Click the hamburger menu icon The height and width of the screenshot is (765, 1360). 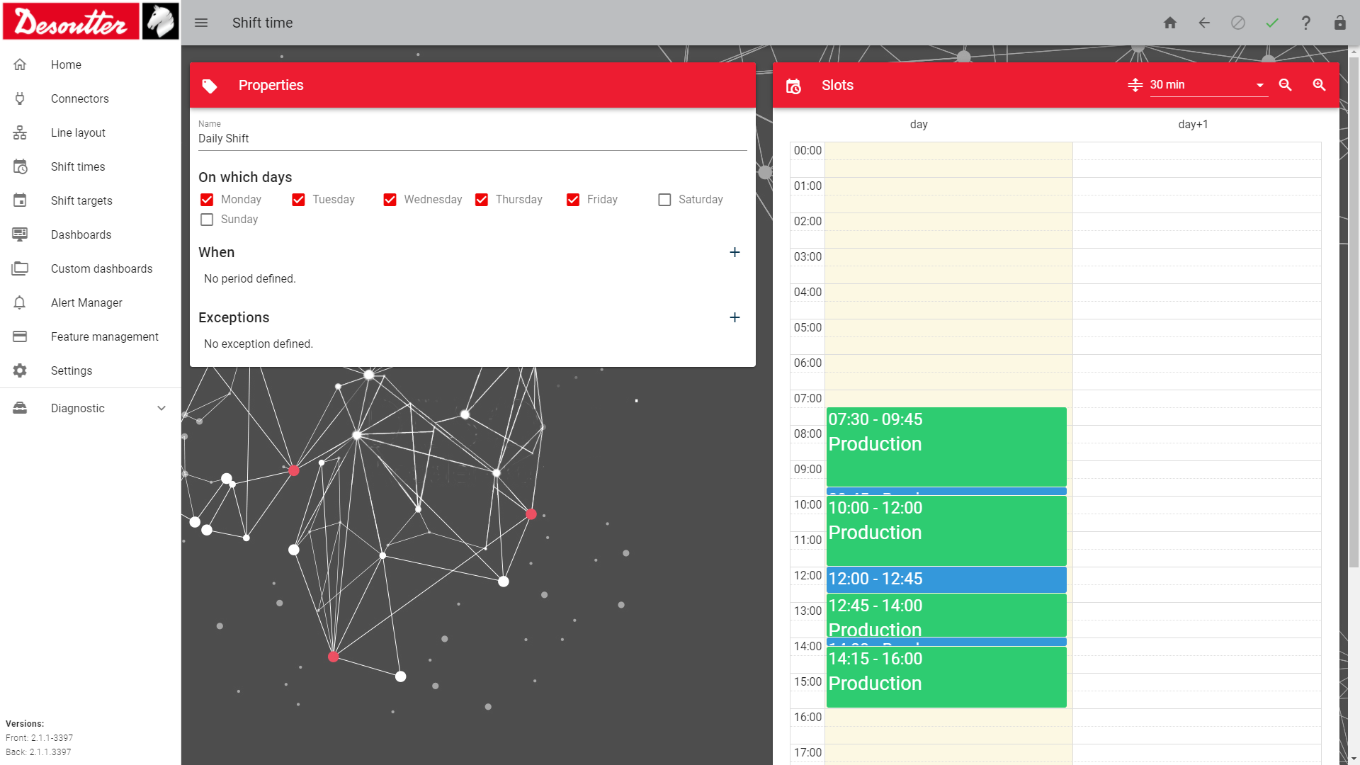pos(201,23)
